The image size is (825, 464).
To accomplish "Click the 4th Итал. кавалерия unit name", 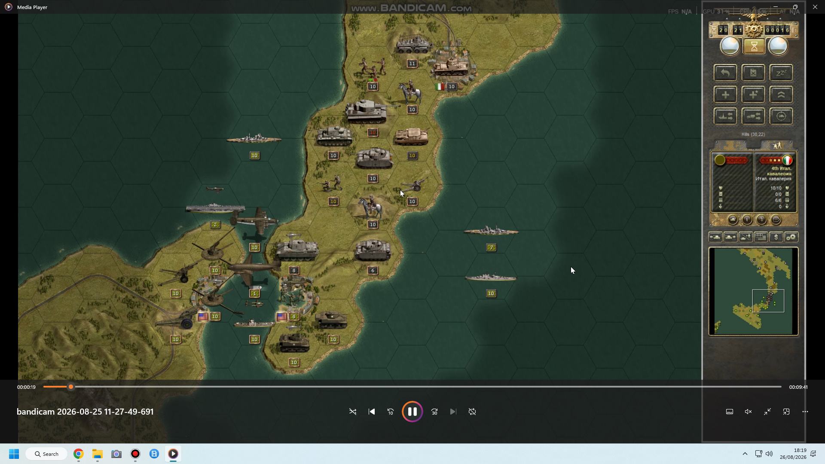I will click(x=779, y=171).
